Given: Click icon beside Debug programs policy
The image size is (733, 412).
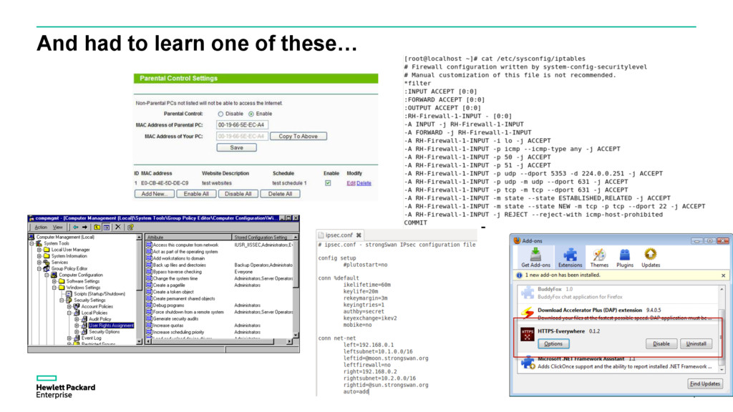Looking at the screenshot, I should (149, 305).
